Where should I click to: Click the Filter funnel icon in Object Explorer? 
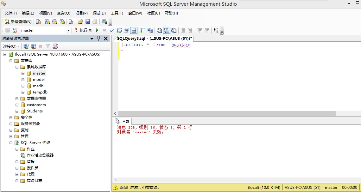pos(47,46)
